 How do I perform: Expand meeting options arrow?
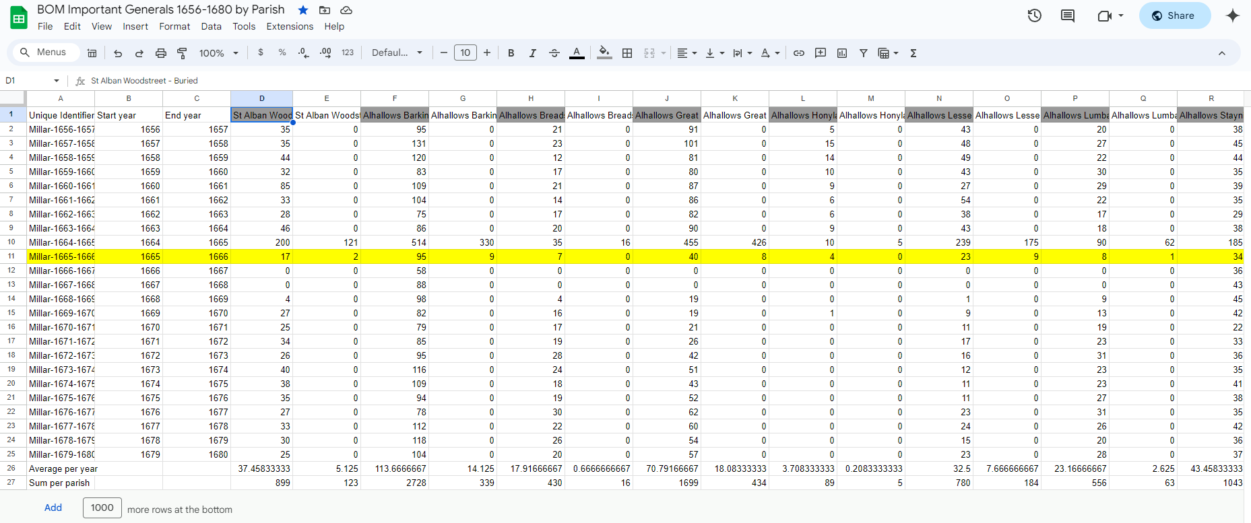1121,15
